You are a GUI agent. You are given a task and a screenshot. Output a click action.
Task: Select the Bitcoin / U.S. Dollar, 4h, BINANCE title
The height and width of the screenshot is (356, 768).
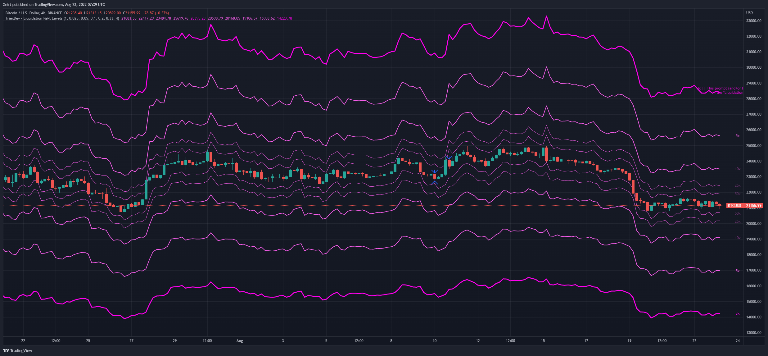(x=34, y=13)
